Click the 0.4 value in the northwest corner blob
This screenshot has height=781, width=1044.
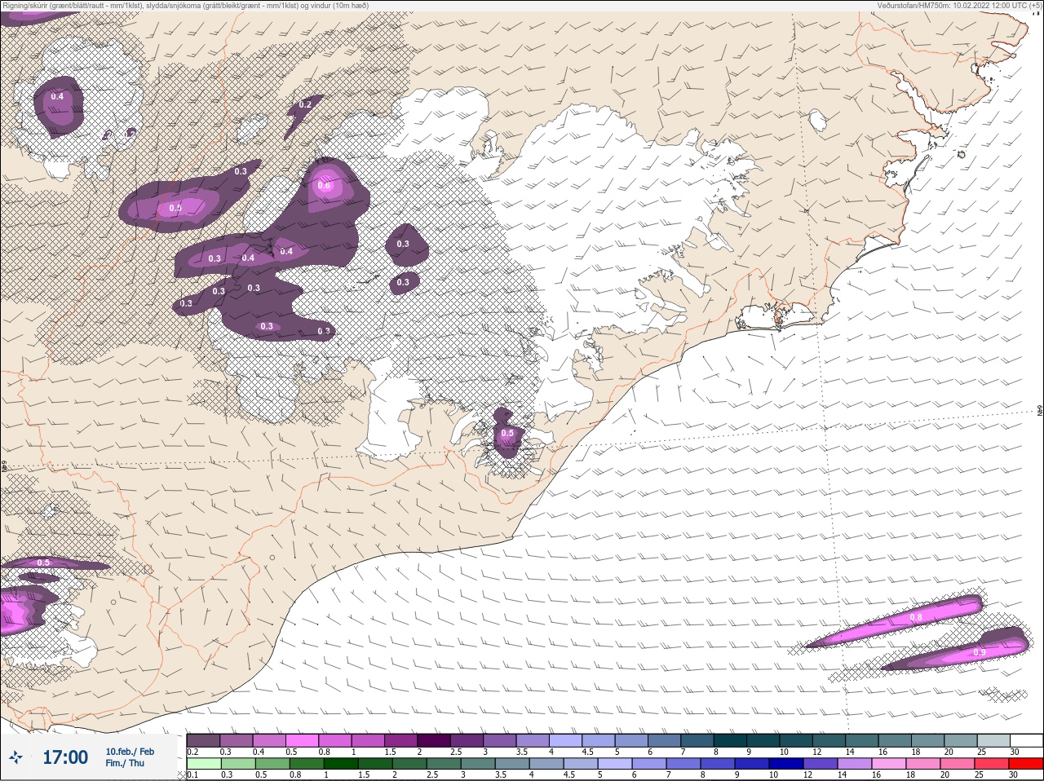(56, 96)
